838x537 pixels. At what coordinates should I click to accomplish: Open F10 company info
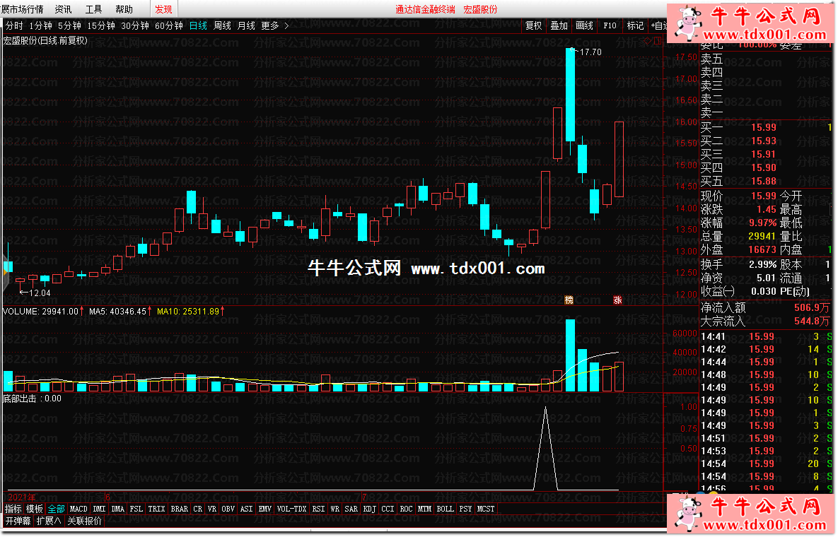(x=610, y=26)
